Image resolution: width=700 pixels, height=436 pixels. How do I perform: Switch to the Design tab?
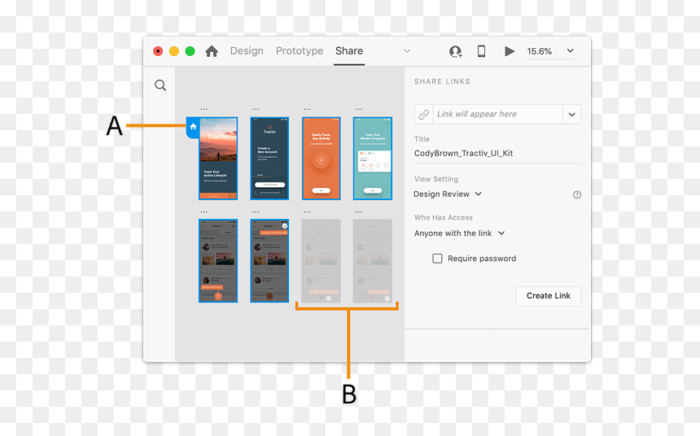click(x=247, y=51)
